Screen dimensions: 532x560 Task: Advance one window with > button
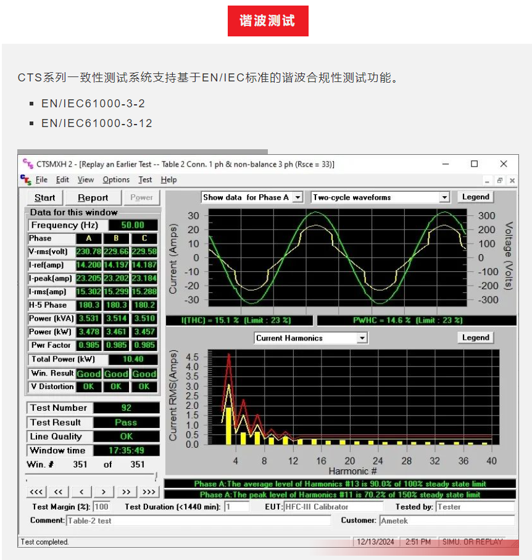point(104,492)
